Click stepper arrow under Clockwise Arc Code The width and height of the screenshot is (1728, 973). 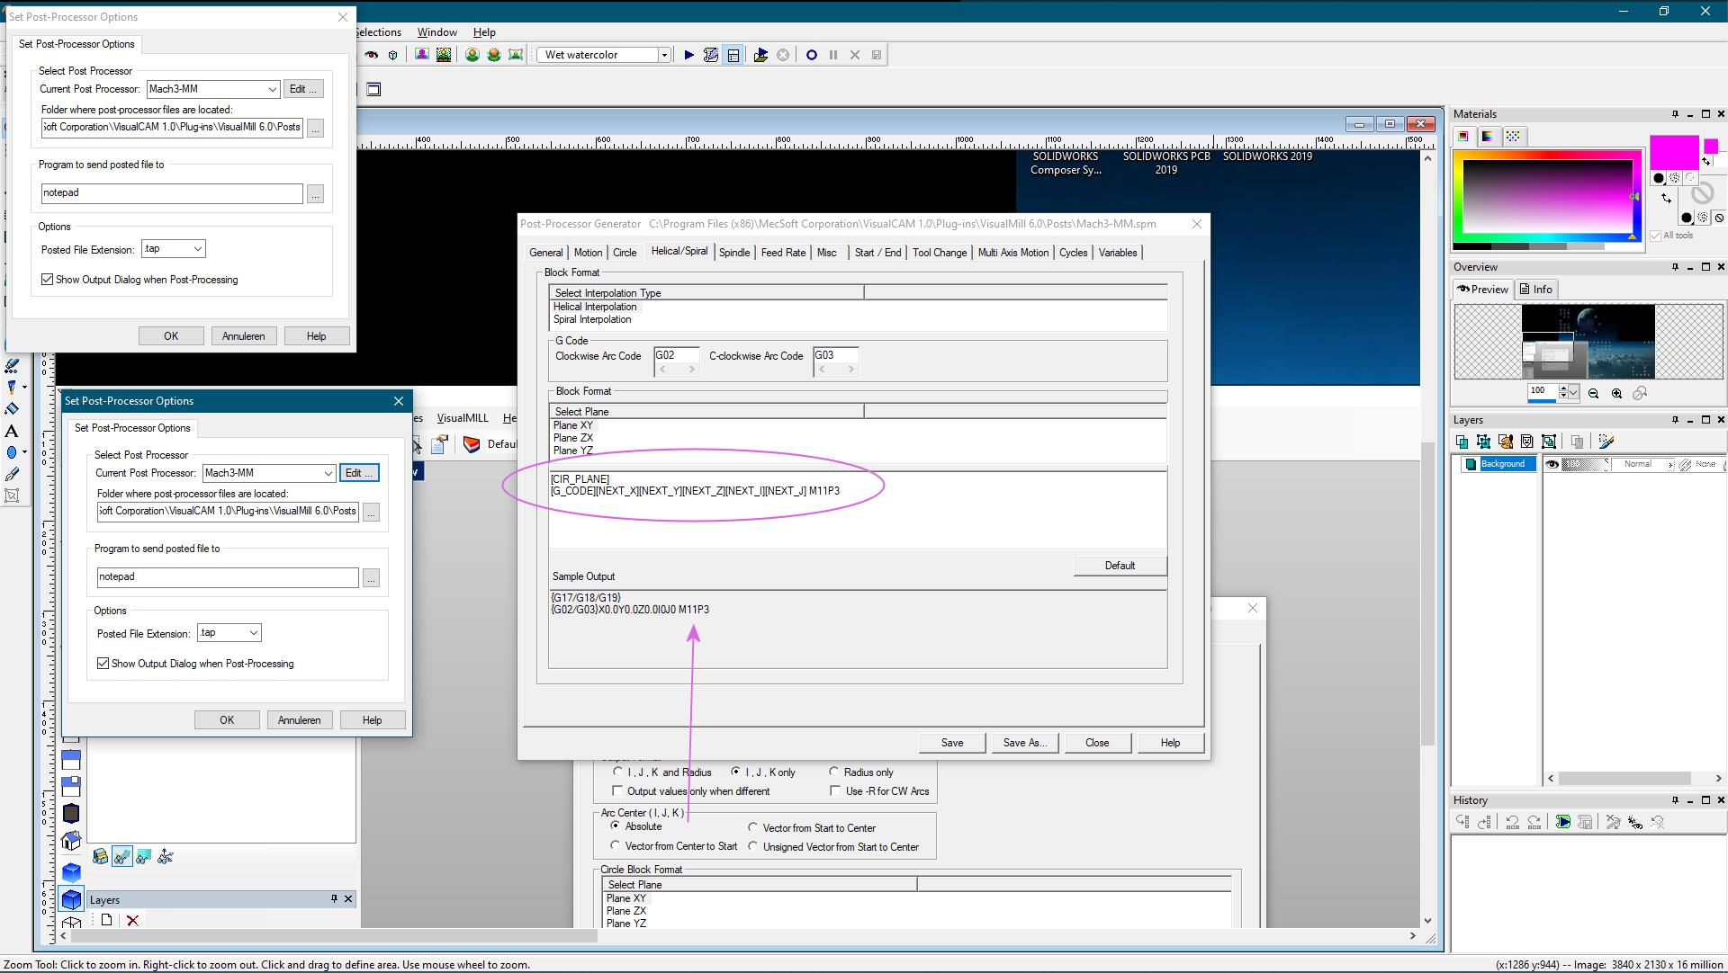click(x=691, y=370)
